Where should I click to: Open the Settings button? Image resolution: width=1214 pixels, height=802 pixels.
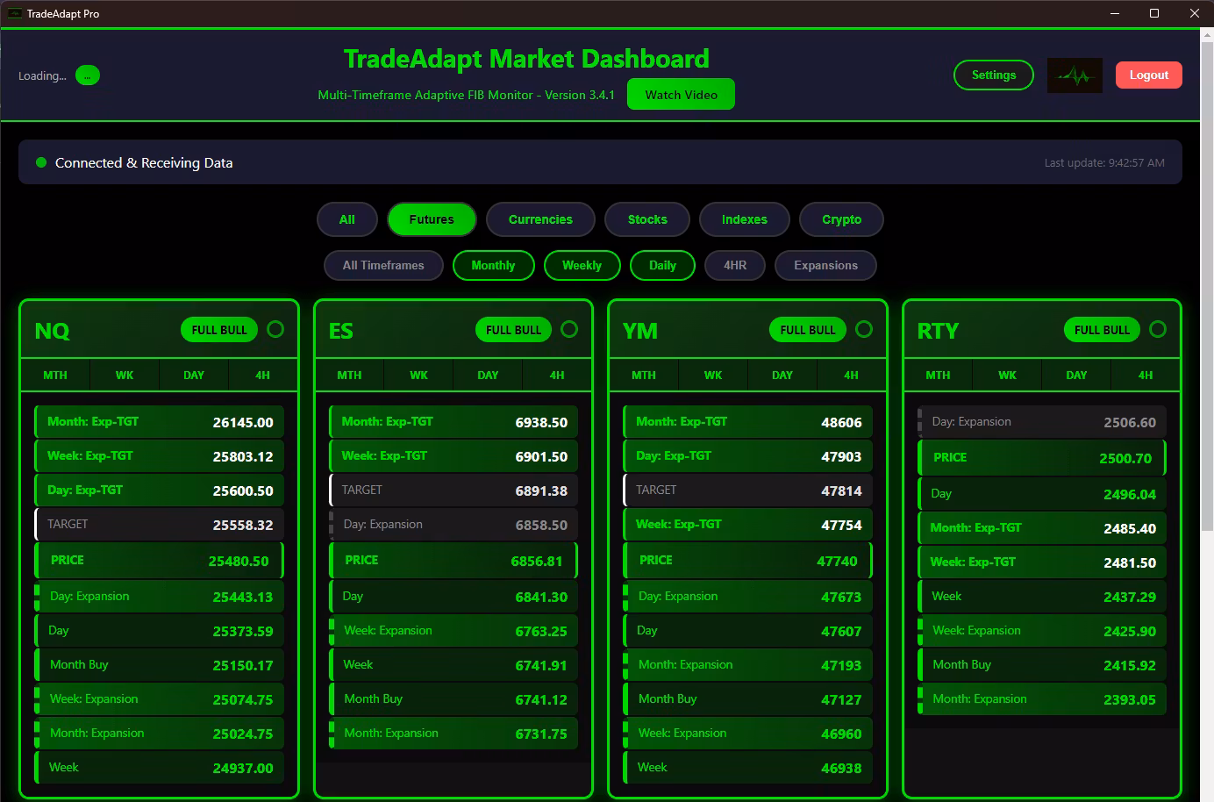[993, 75]
